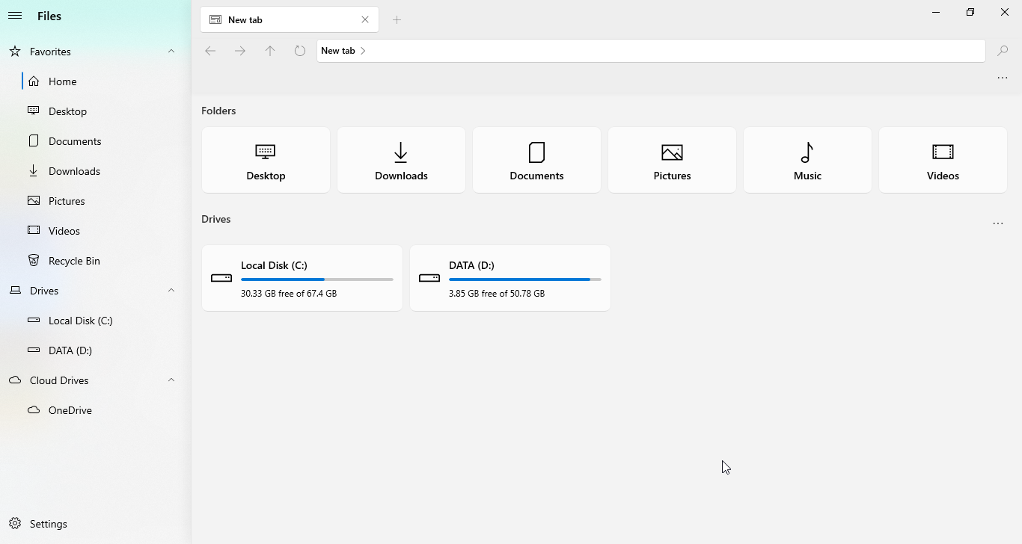Click the search magnifier icon
1022x544 pixels.
[1003, 51]
